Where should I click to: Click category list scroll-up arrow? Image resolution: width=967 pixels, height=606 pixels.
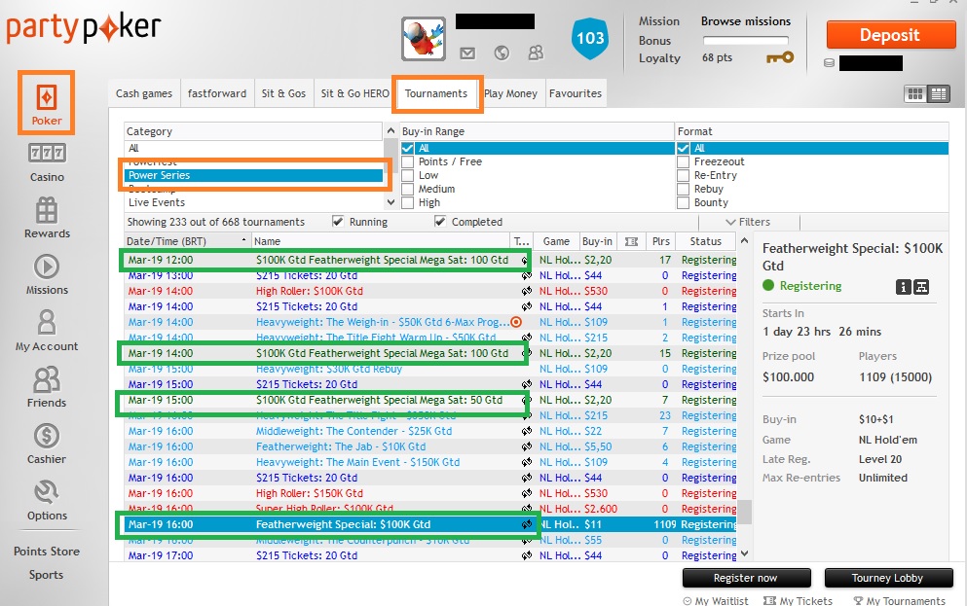[391, 130]
